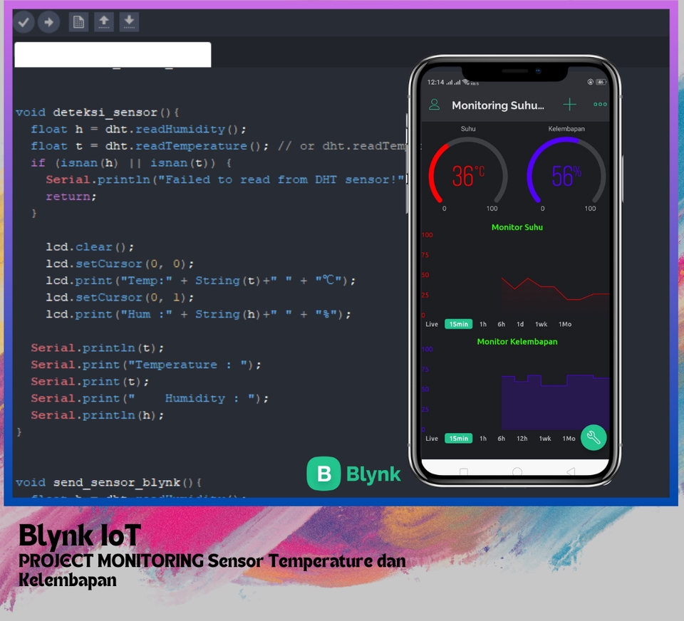The image size is (684, 621).
Task: Select 15min range on the Monitor Kelembapan chart
Action: [x=458, y=438]
